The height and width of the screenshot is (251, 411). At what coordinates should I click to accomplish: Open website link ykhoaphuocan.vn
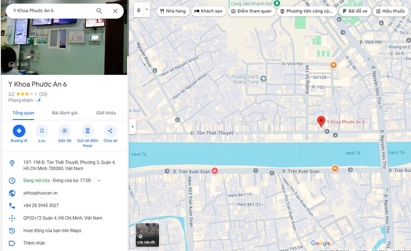pyautogui.click(x=41, y=193)
